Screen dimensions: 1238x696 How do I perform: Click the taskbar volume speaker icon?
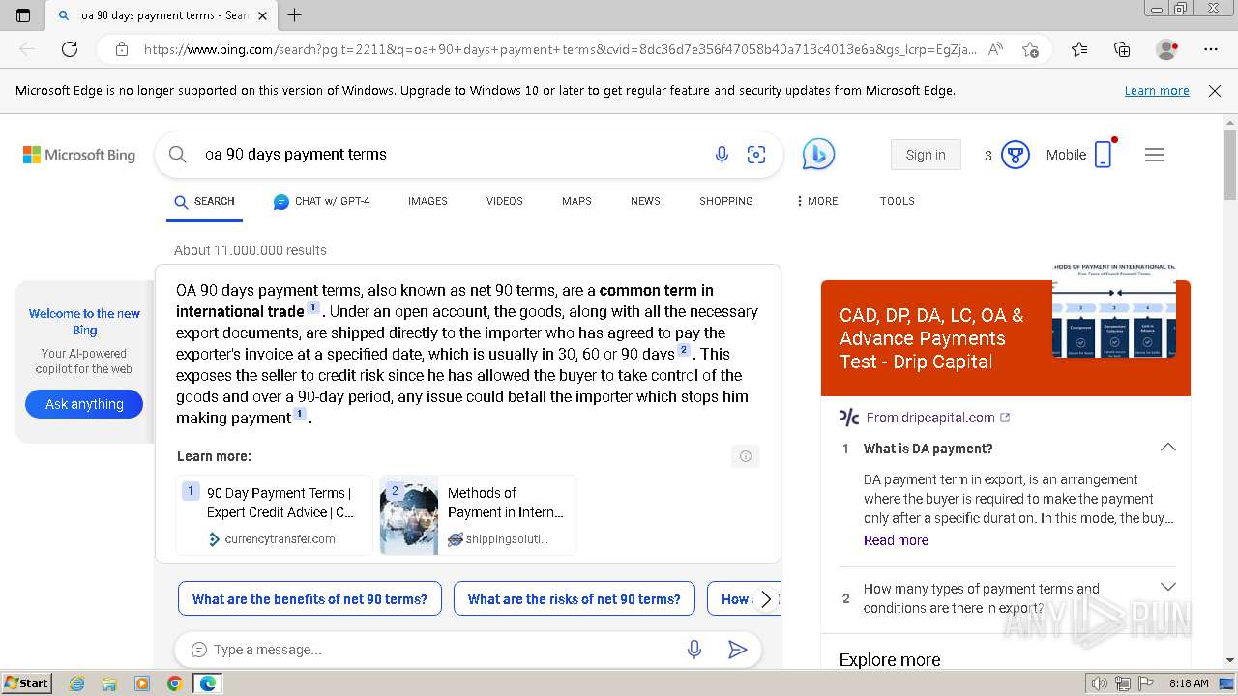(1099, 683)
